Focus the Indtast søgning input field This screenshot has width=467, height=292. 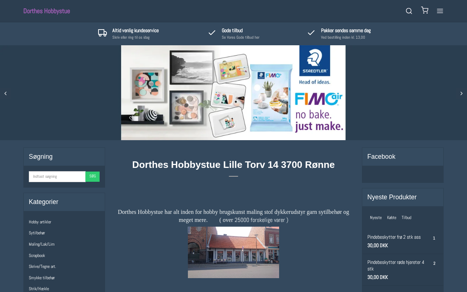(x=57, y=177)
